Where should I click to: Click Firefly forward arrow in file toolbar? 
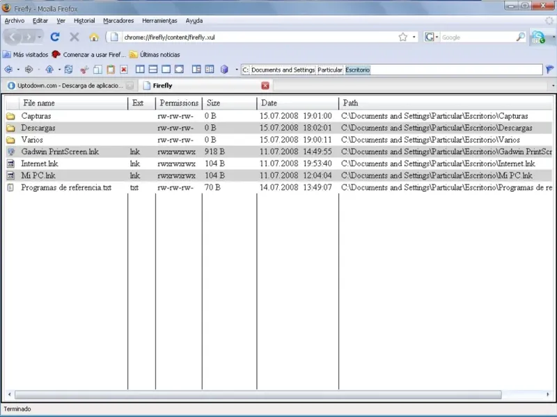(29, 69)
